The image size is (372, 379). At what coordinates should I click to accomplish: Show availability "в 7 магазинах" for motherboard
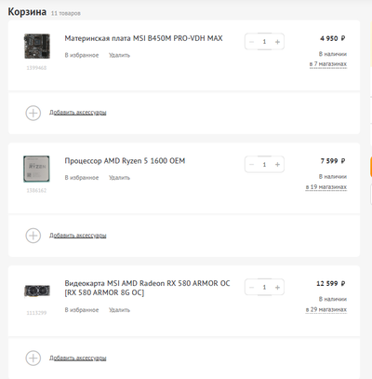(328, 64)
